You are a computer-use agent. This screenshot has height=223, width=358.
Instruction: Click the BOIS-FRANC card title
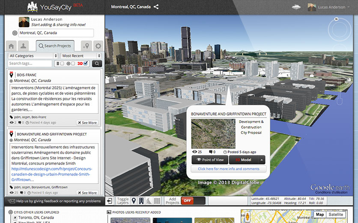[x=27, y=75]
